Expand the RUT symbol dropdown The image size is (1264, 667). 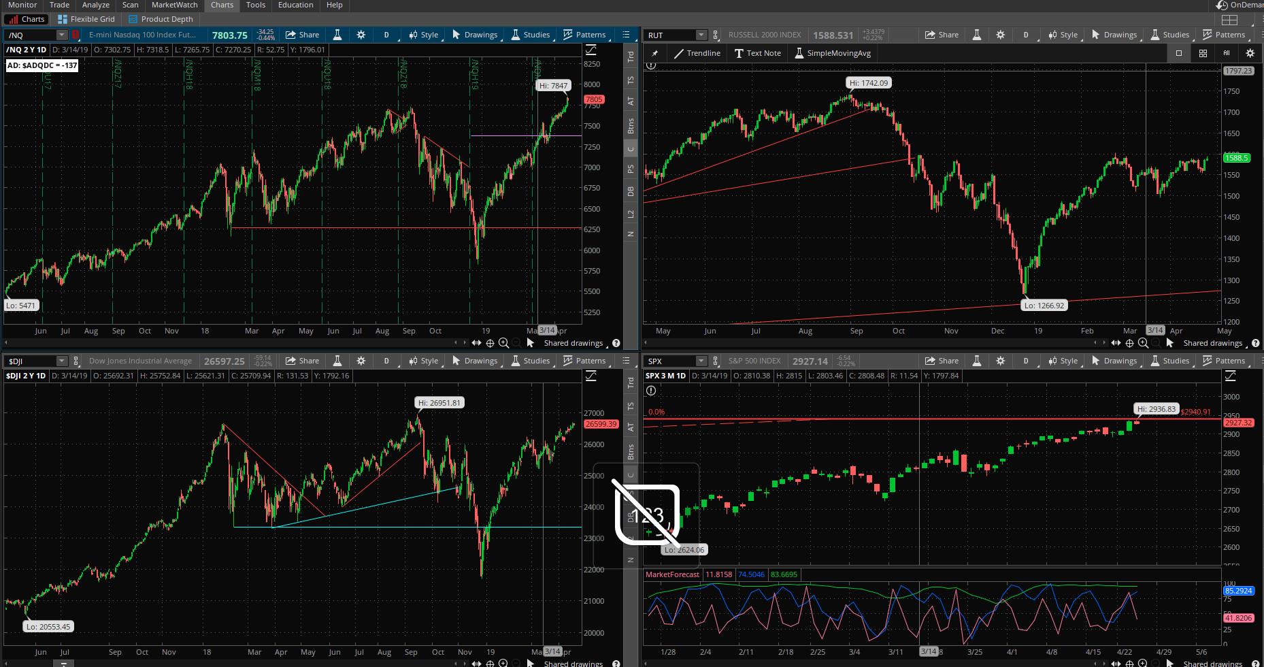[x=701, y=35]
